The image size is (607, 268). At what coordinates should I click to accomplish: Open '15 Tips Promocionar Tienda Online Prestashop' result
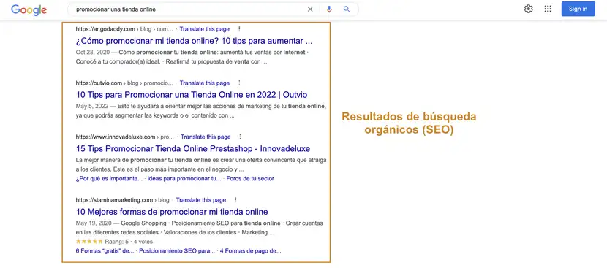coord(193,149)
